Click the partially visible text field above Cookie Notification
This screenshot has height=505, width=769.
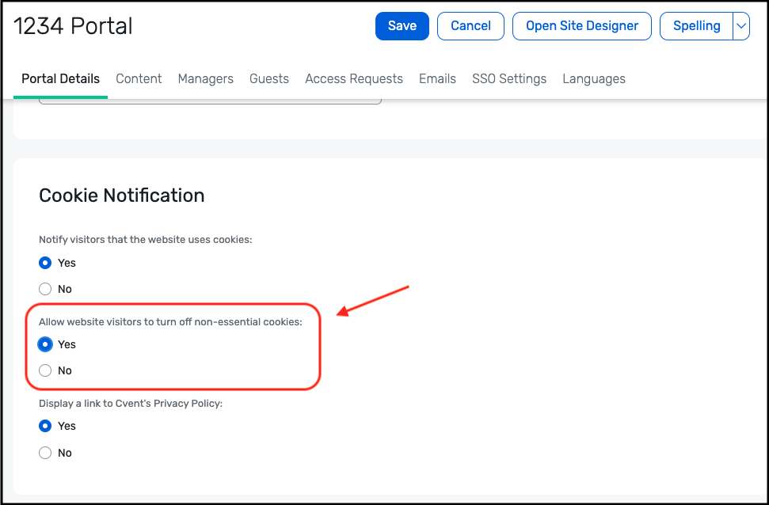210,101
